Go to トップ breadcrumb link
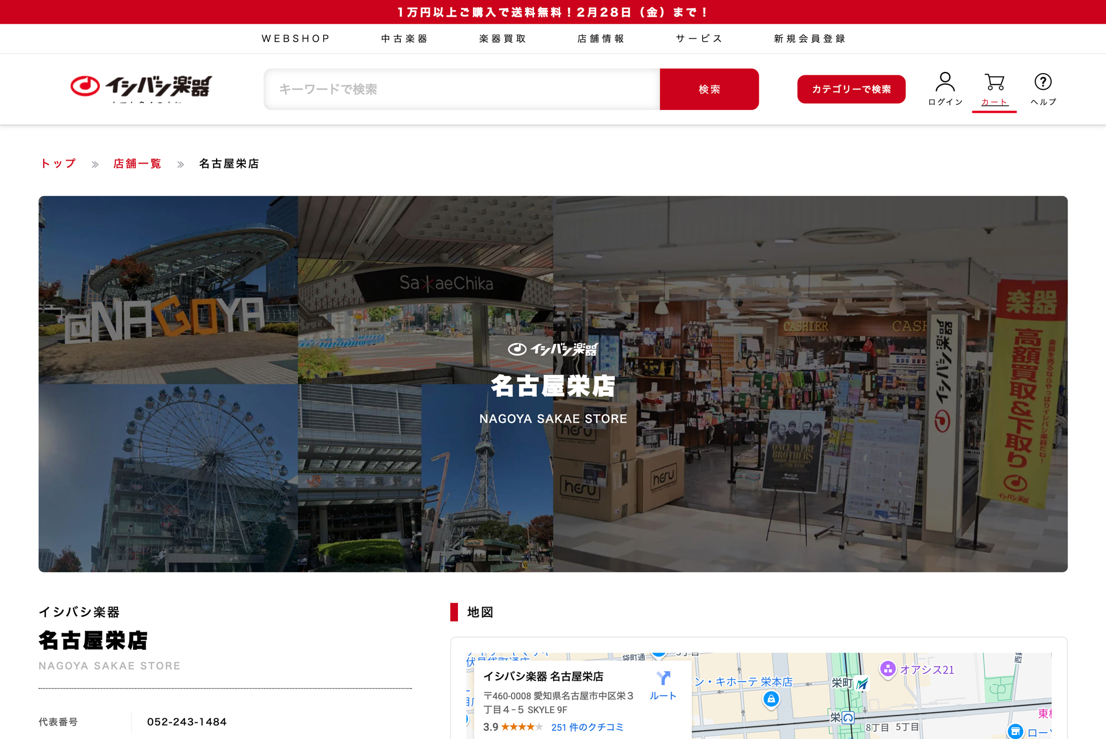This screenshot has height=739, width=1106. [x=58, y=164]
